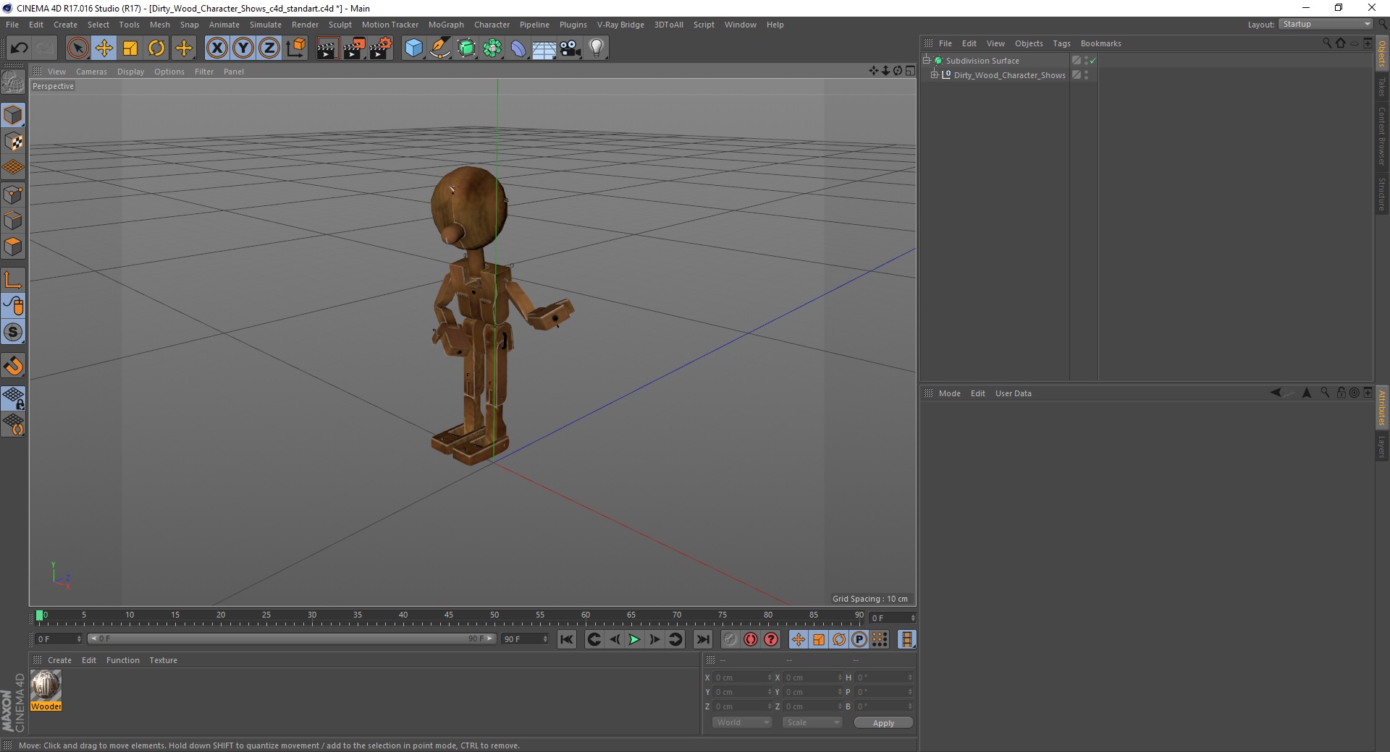This screenshot has width=1390, height=752.
Task: Toggle coordinate system icon
Action: tap(295, 48)
